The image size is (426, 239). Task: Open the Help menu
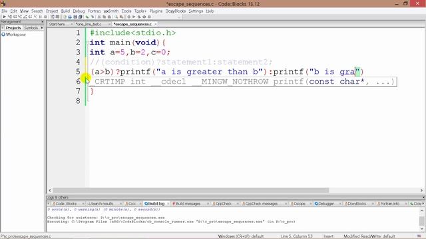tap(210, 11)
